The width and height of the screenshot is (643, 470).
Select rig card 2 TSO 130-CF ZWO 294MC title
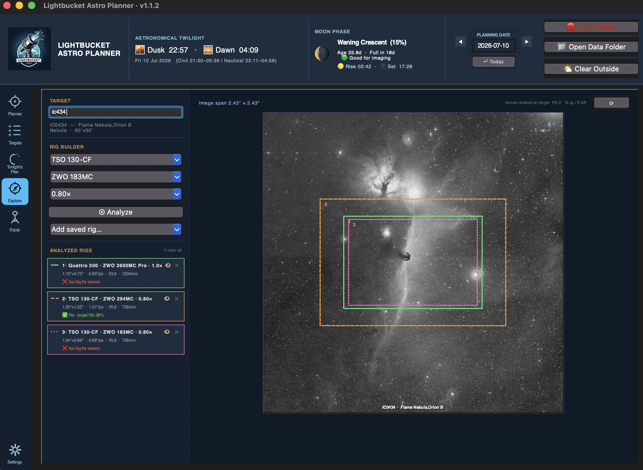tap(107, 299)
